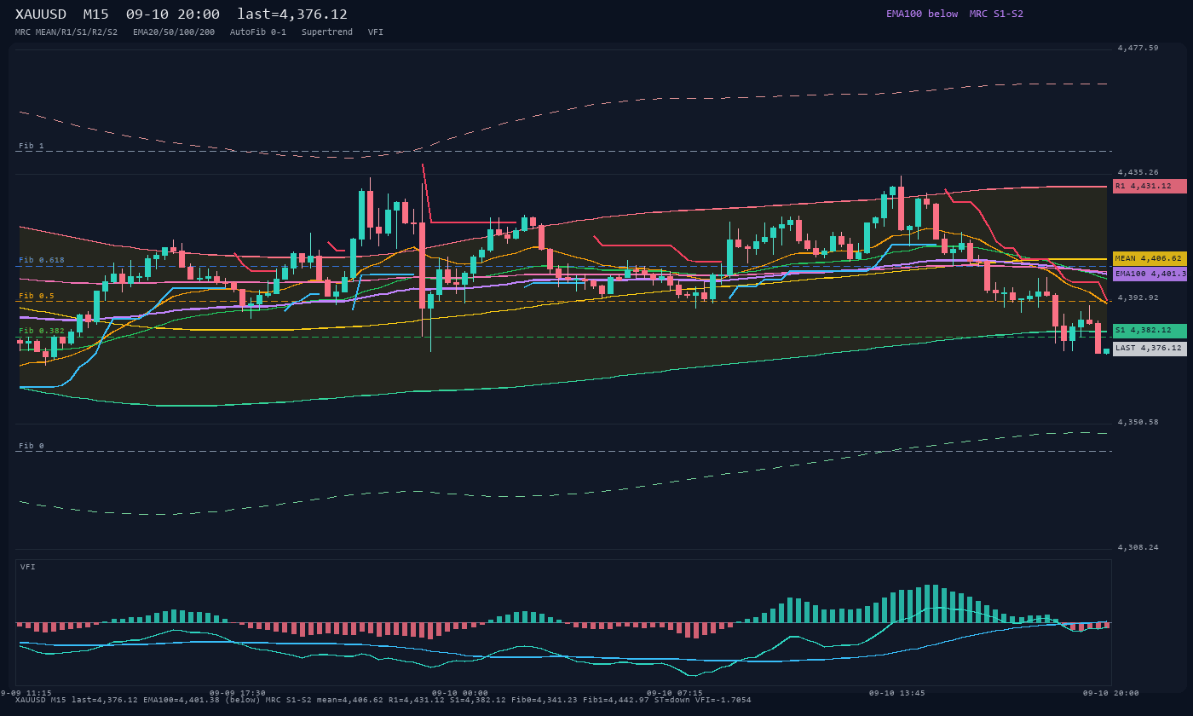
Task: Click the 'Fib 0' level label
Action: [x=32, y=446]
